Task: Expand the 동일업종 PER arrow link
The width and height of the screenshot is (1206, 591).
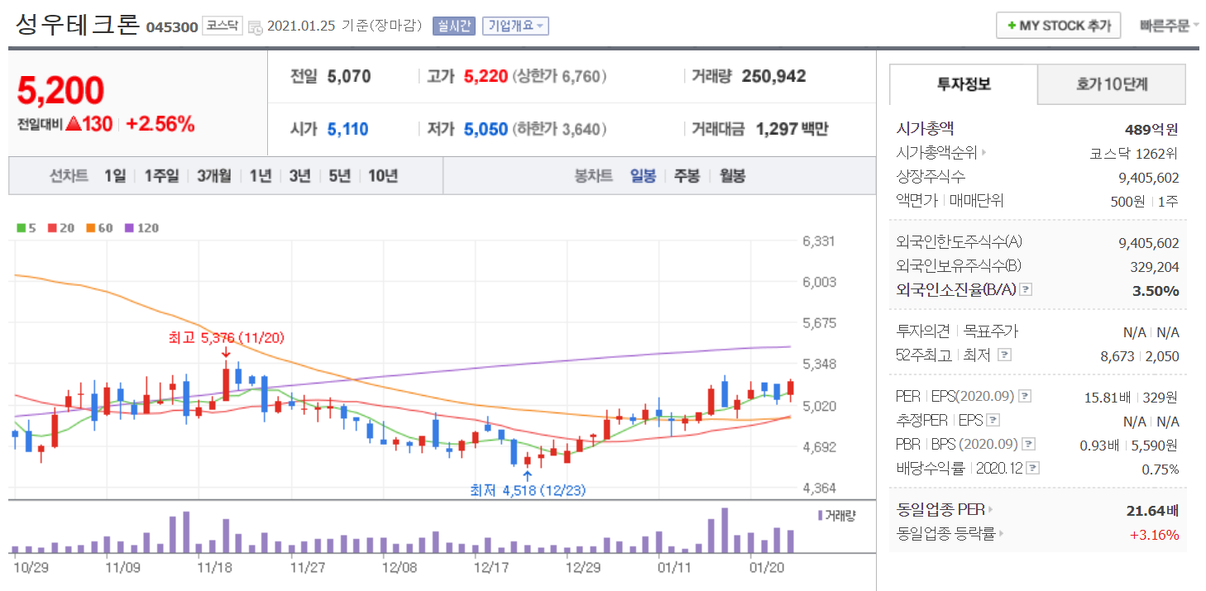Action: (x=991, y=510)
